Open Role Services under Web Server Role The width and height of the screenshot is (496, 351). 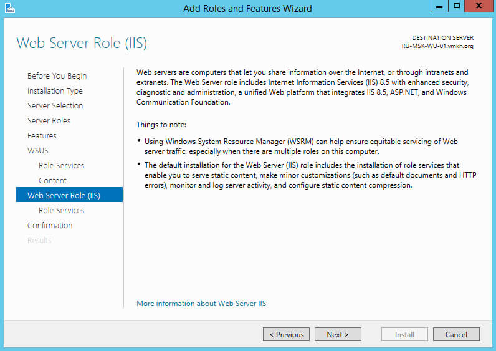pyautogui.click(x=61, y=211)
